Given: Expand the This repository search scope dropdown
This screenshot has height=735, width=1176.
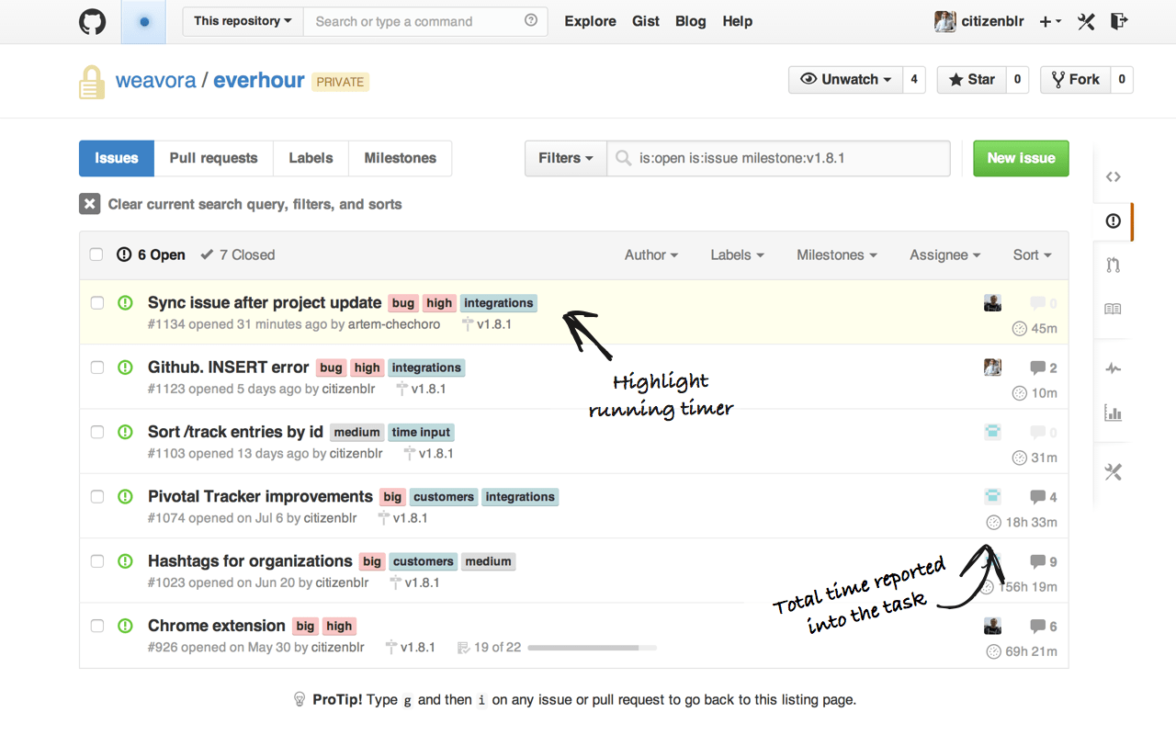Looking at the screenshot, I should (x=243, y=21).
